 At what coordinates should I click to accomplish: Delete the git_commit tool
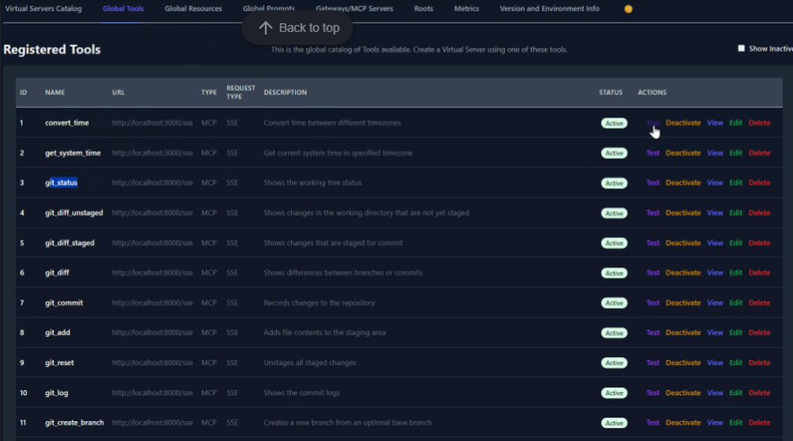[x=759, y=303]
